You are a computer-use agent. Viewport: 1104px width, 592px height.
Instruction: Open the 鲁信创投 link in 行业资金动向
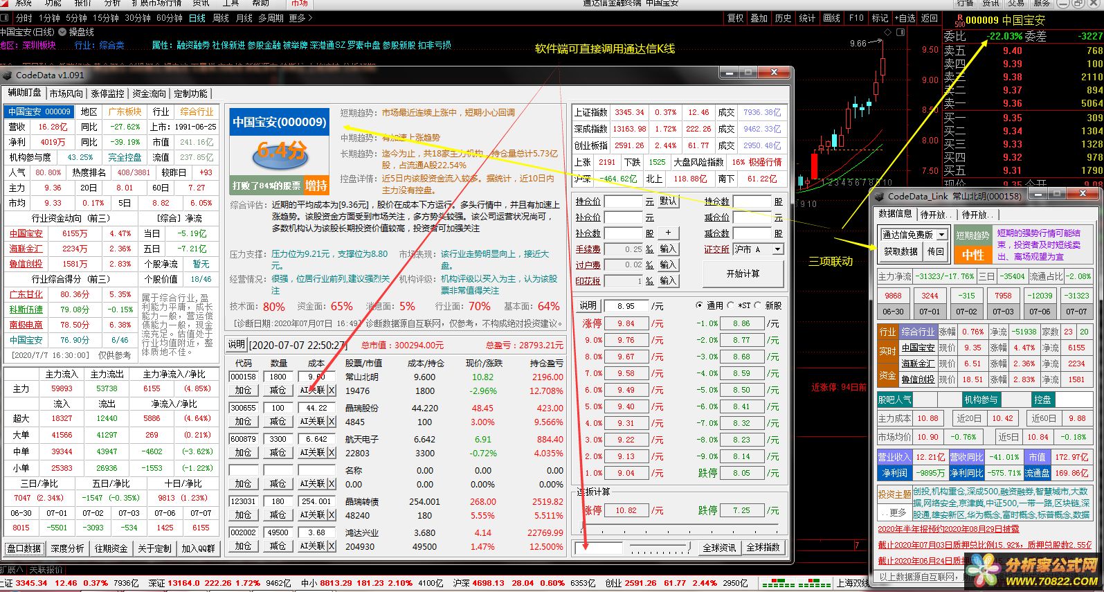26,264
